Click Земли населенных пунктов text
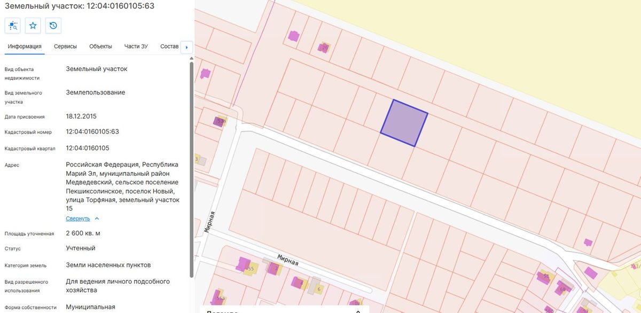The image size is (641, 313). (108, 265)
